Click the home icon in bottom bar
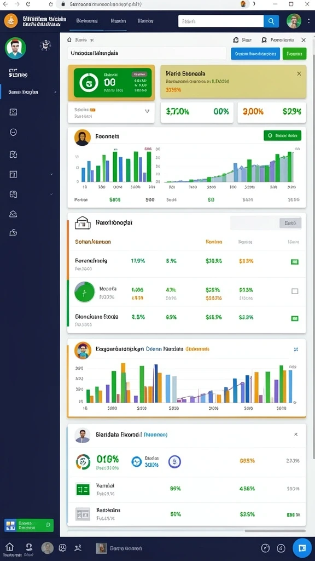The height and width of the screenshot is (561, 315). [10, 547]
